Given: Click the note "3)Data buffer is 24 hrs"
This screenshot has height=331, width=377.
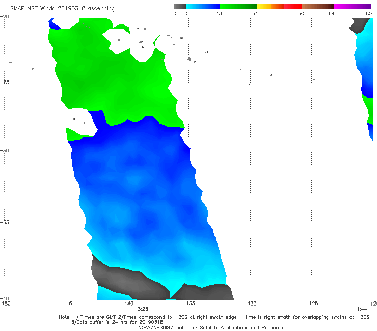Looking at the screenshot, I should [117, 322].
